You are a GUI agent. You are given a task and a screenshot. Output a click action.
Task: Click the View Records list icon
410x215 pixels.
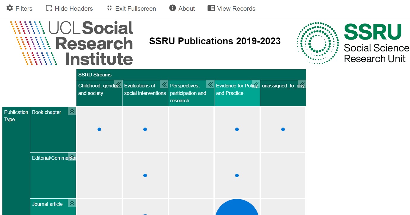pyautogui.click(x=211, y=8)
